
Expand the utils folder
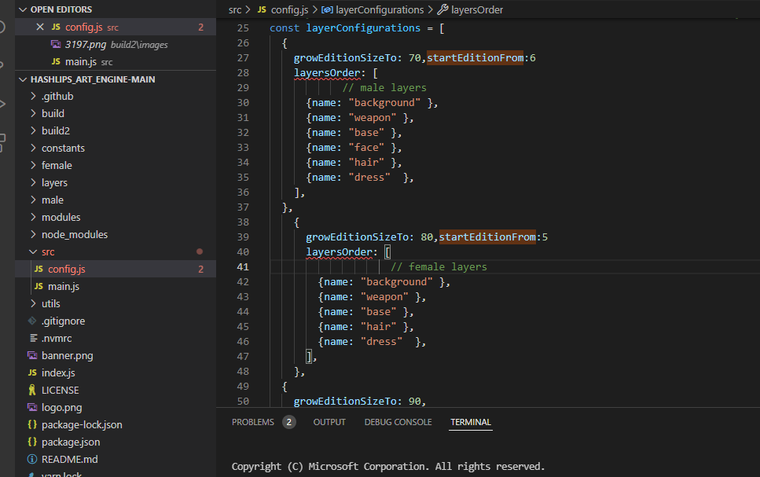pos(35,303)
